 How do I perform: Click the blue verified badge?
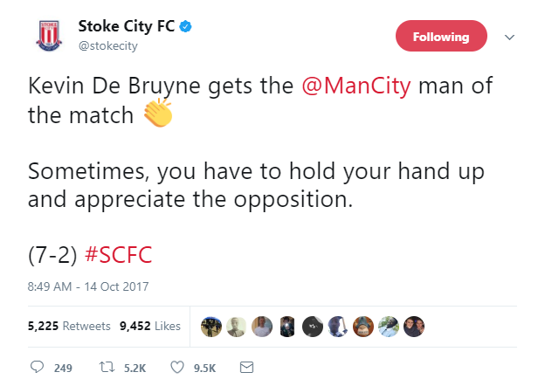186,25
